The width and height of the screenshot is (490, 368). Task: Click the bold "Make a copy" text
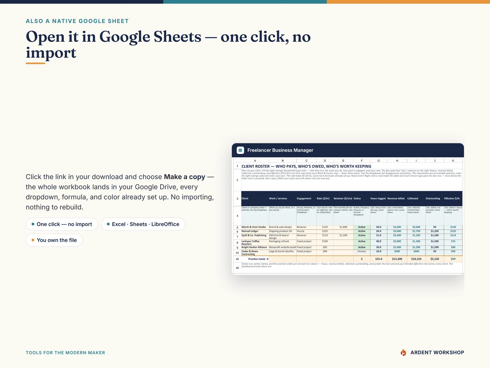point(185,177)
